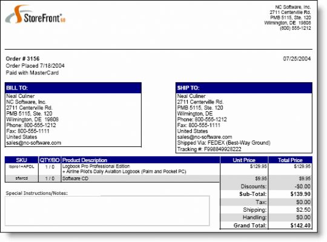Viewport: 327px width, 242px height.
Task: Click 'Shipped Via: FEDEX (Best-Way Ground)' line
Action: click(x=224, y=143)
